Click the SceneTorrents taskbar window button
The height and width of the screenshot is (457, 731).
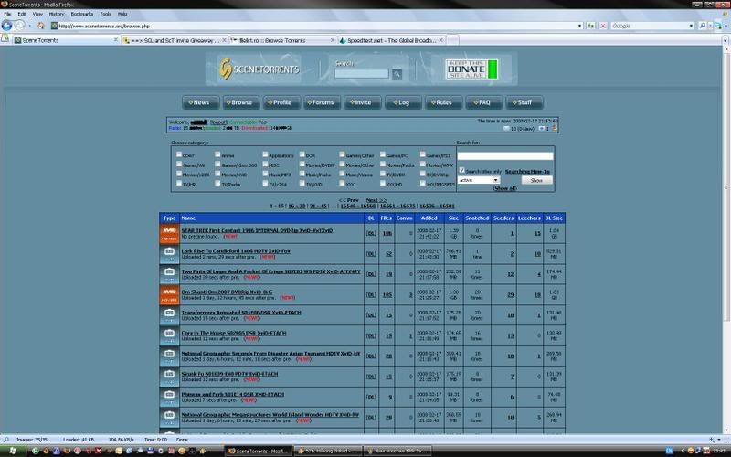(260, 451)
